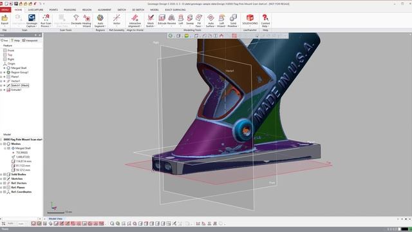Close the tree panel with X
The image size is (412, 232).
pos(40,35)
